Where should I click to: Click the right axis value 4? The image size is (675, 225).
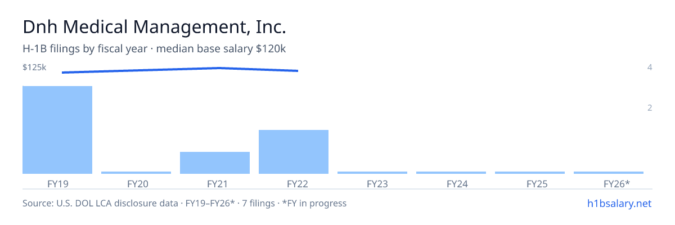(x=650, y=67)
